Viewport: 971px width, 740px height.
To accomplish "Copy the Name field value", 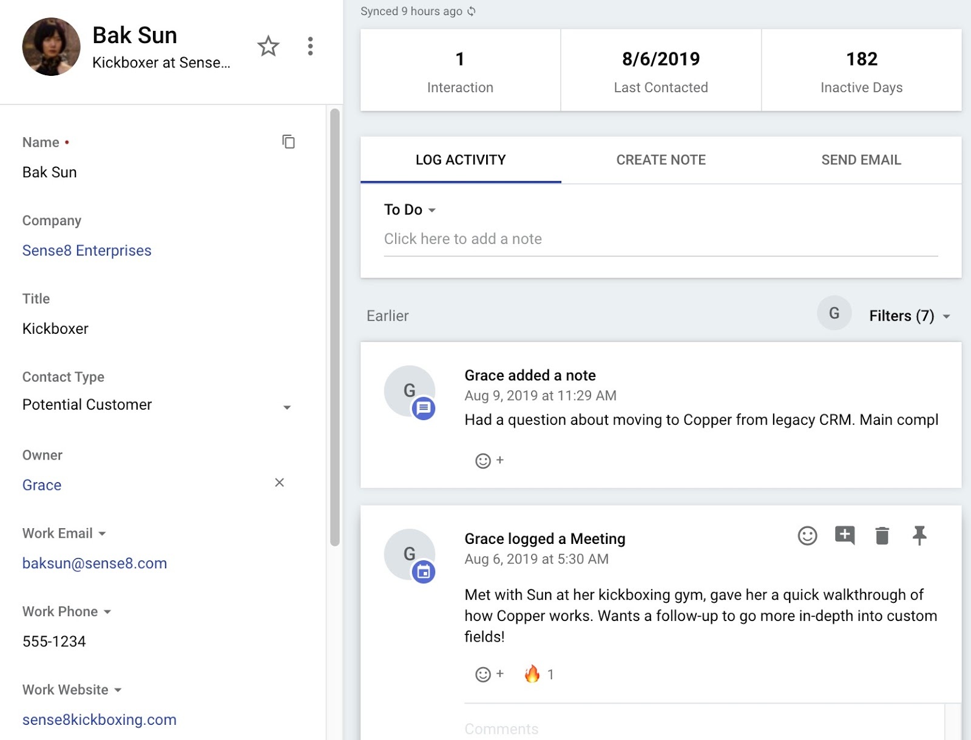I will [288, 141].
